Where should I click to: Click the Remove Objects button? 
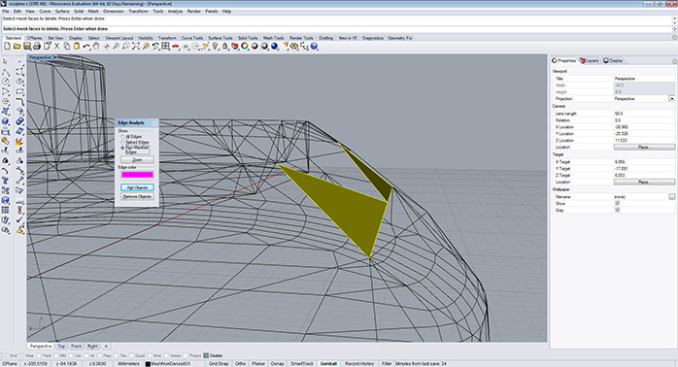point(137,196)
